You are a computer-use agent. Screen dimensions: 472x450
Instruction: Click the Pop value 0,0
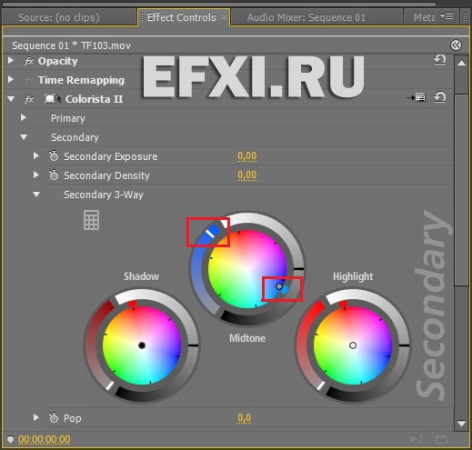(245, 418)
